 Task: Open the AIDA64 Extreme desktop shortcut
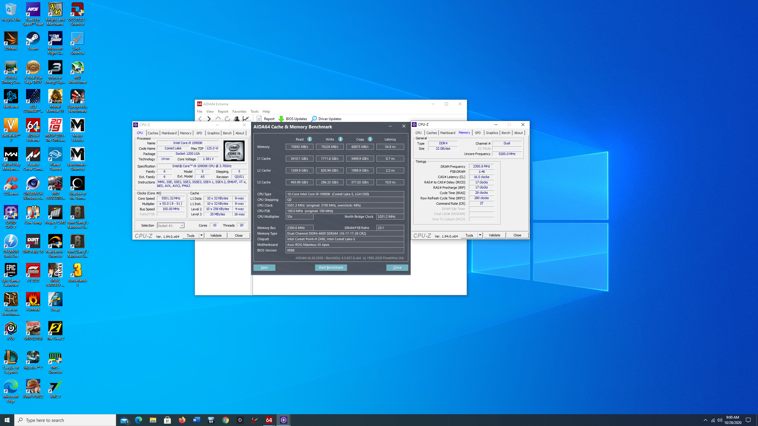pos(33,130)
